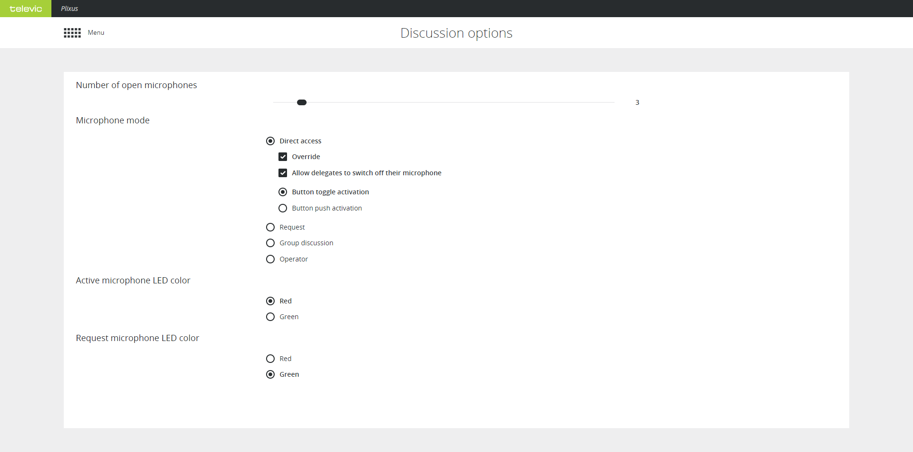Select Button toggle activation
Viewport: 913px width, 452px height.
[x=283, y=192]
